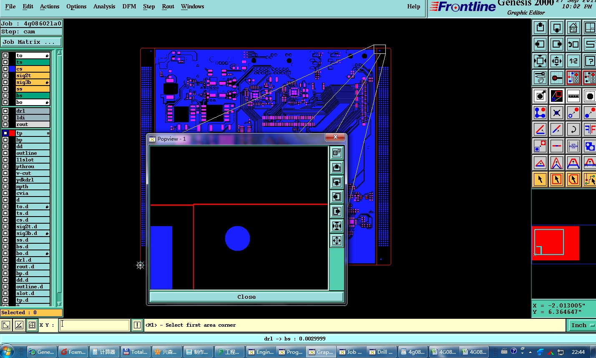Select the blue X delete point tool
The height and width of the screenshot is (358, 596).
point(557,113)
